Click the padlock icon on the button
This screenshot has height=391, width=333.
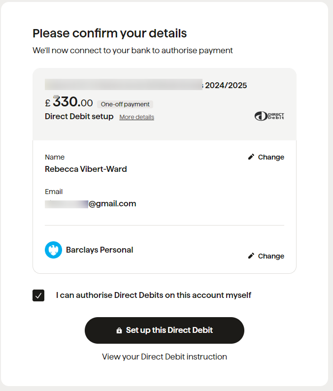[119, 330]
